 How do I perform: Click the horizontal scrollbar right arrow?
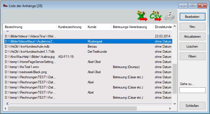tap(170, 108)
